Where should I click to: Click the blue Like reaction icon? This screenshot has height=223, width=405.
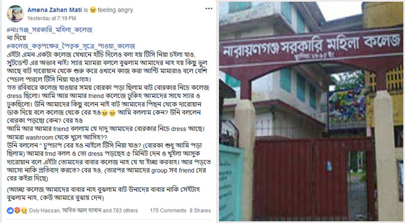tap(10, 210)
